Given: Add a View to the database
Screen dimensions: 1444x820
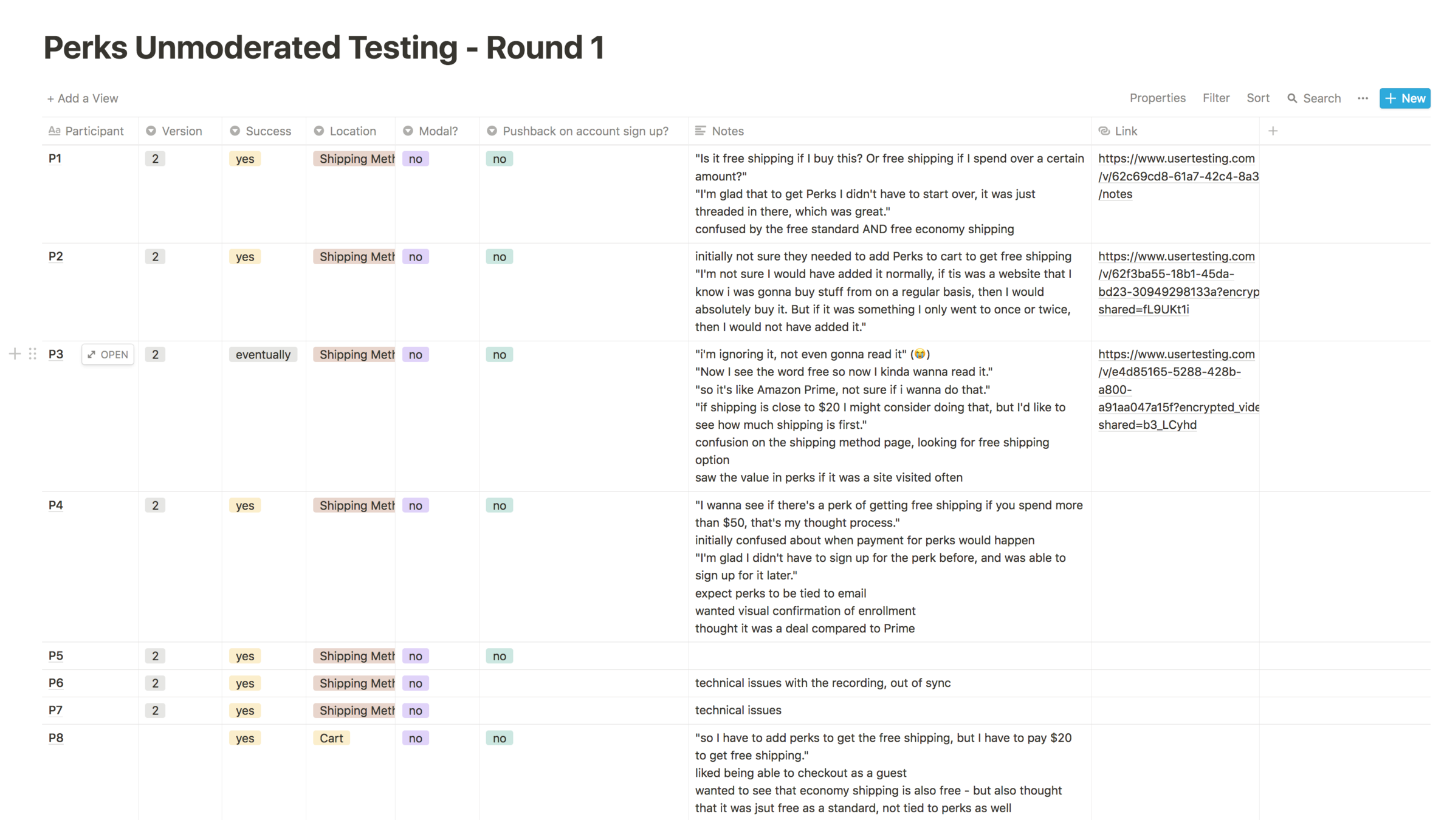Looking at the screenshot, I should [x=83, y=98].
